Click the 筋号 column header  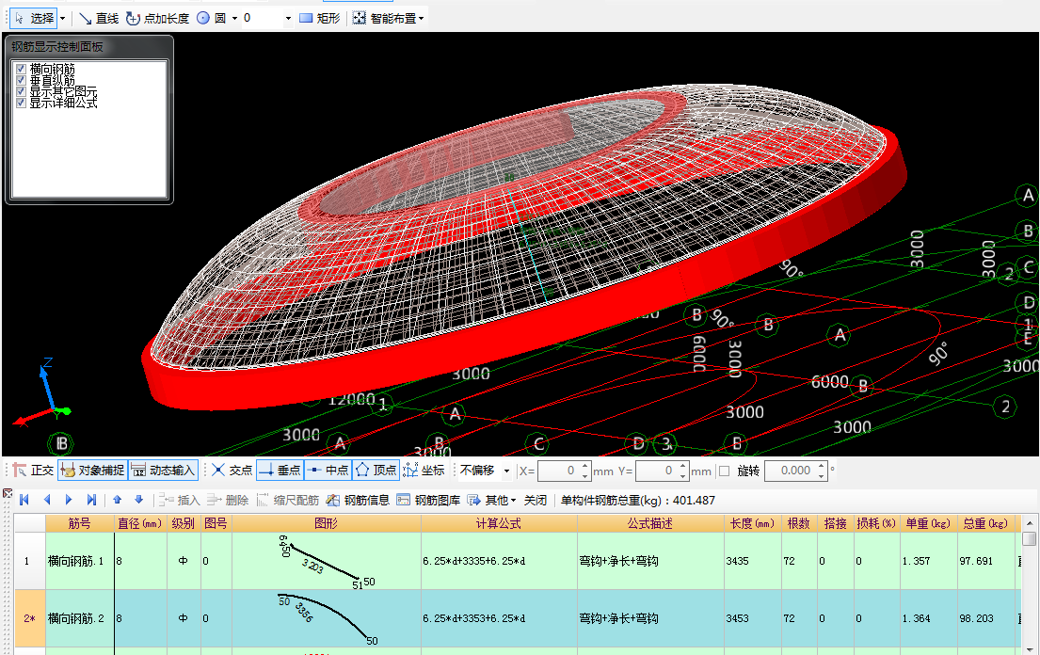coord(80,524)
